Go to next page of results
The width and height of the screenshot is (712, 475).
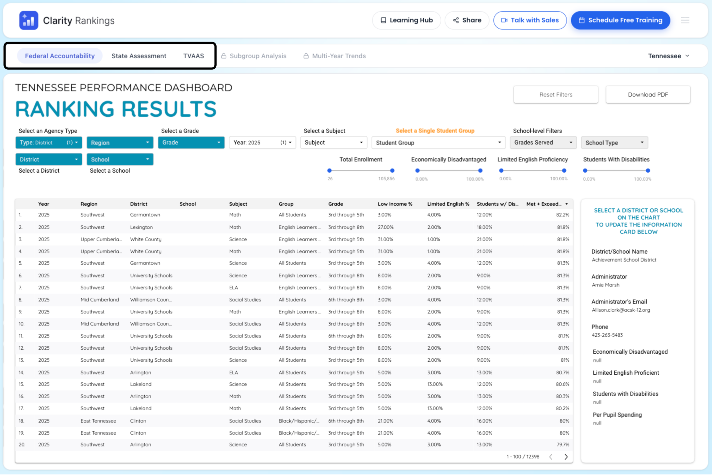[566, 457]
